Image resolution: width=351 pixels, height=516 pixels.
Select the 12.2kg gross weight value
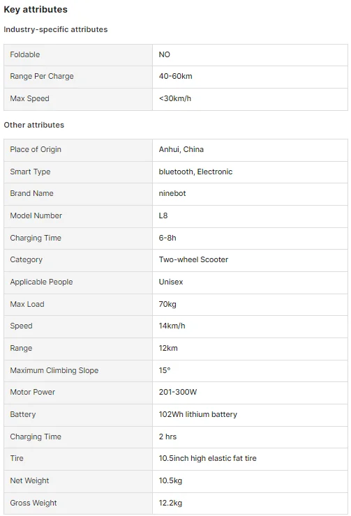click(170, 503)
